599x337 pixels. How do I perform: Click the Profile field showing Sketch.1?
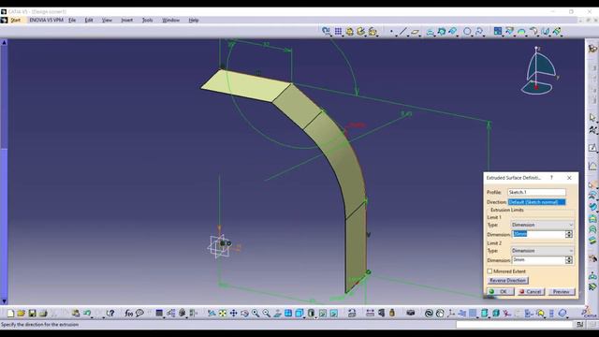(536, 192)
